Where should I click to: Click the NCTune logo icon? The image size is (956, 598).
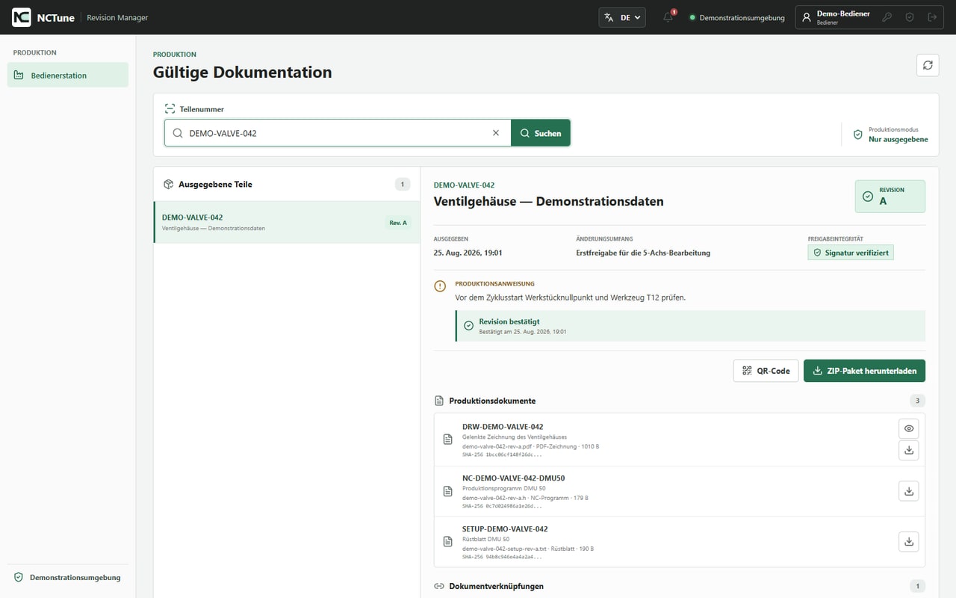pos(22,17)
